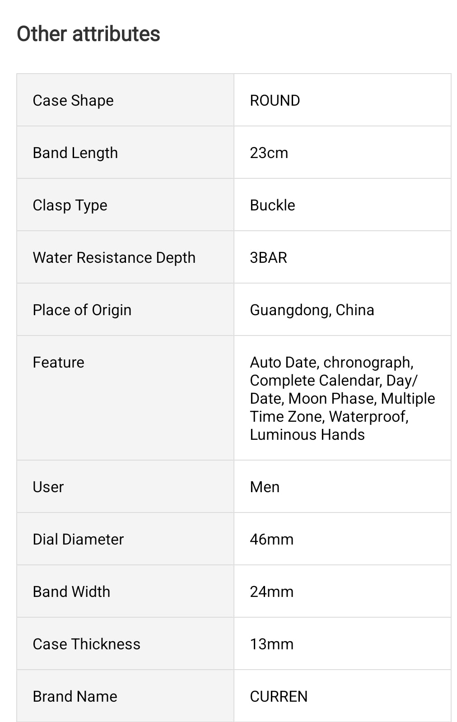The width and height of the screenshot is (457, 722).
Task: Tap the Band Length label
Action: [75, 153]
